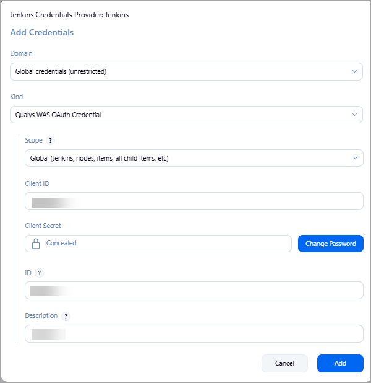Expand the Domain dropdown
Image resolution: width=371 pixels, height=383 pixels.
pos(186,71)
